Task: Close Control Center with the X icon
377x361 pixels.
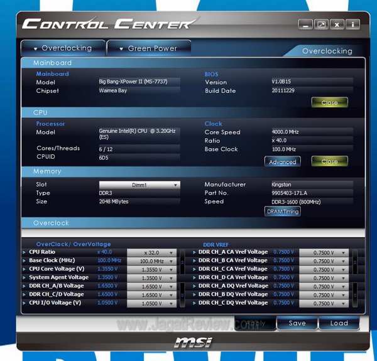Action: pos(337,24)
